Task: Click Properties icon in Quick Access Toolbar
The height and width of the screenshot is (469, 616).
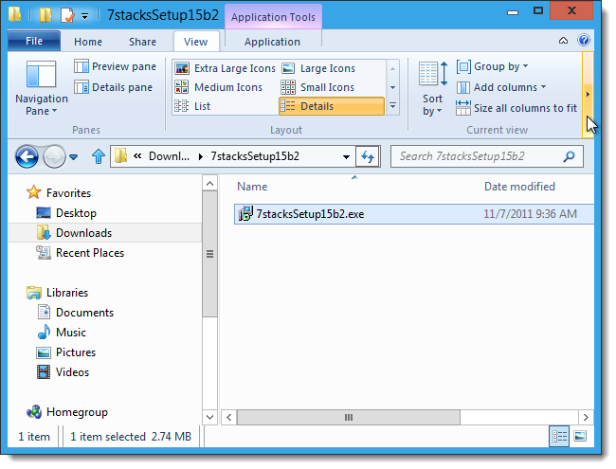Action: (67, 15)
